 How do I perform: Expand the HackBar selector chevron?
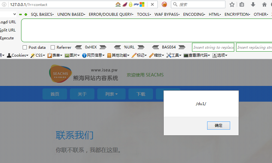pyautogui.click(x=14, y=14)
